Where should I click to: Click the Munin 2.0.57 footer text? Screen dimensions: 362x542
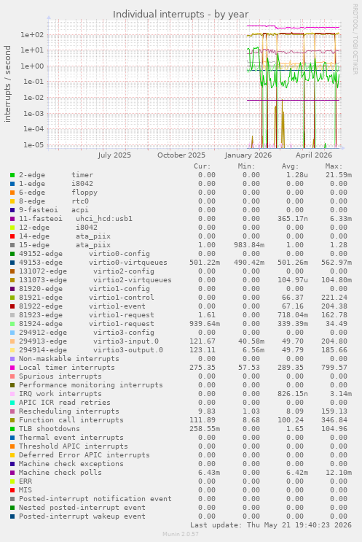(x=181, y=534)
